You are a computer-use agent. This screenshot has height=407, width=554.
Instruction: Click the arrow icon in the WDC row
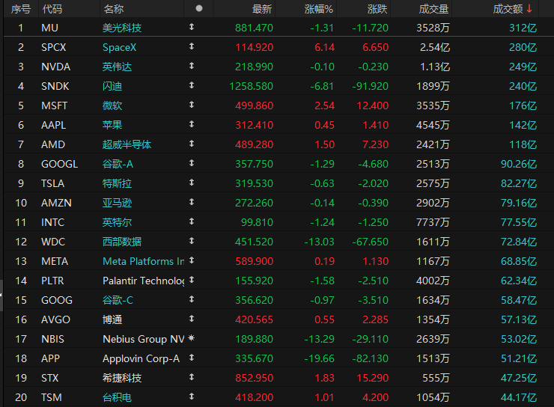pos(192,241)
